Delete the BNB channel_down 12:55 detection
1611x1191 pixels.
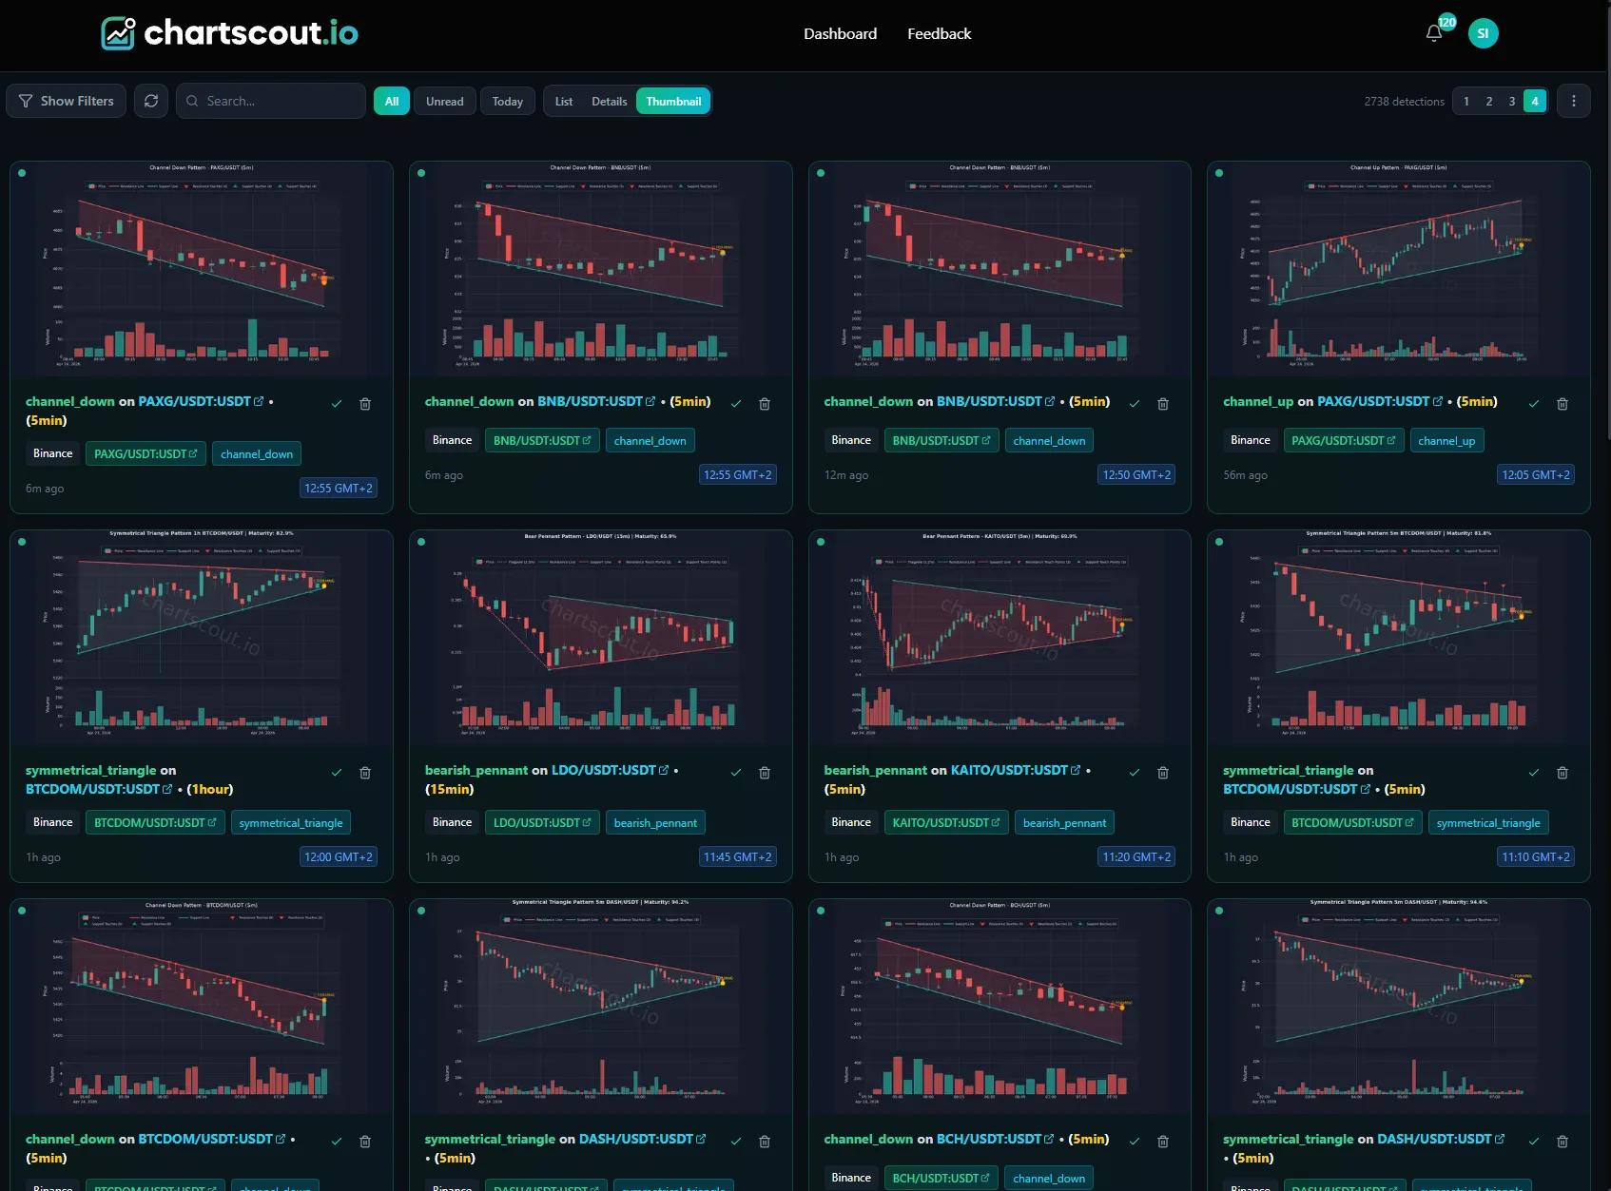[x=765, y=404]
